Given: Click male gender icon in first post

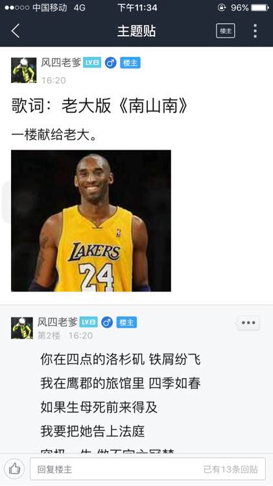Looking at the screenshot, I should [110, 63].
